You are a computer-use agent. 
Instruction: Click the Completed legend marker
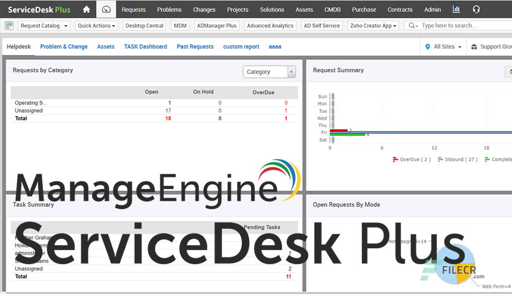487,160
